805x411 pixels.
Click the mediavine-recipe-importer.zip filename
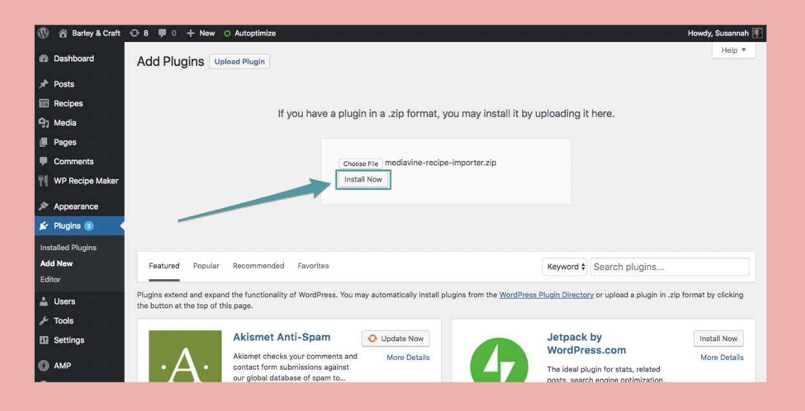tap(441, 163)
